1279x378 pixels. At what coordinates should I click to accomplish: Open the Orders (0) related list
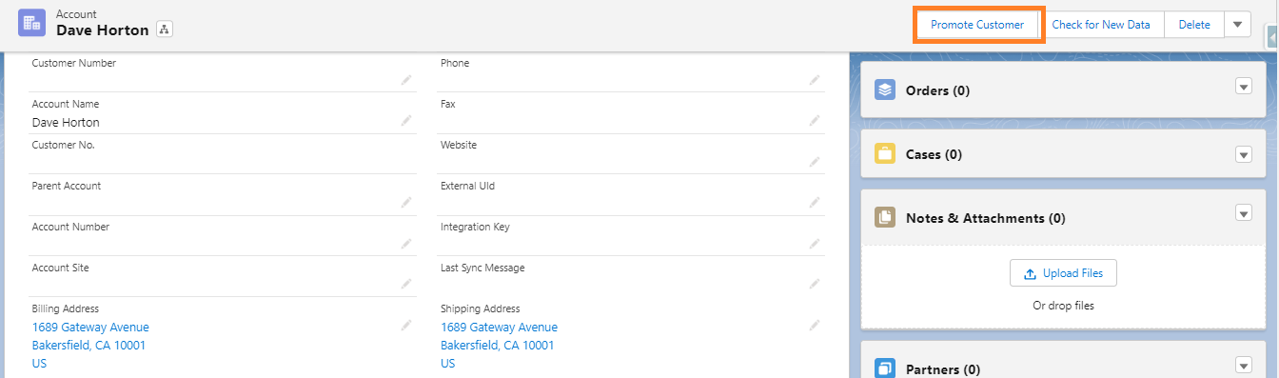[x=937, y=90]
